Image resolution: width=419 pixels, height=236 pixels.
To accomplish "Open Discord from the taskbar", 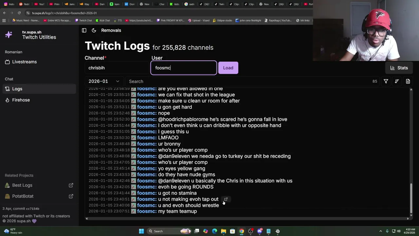I will [x=260, y=231].
